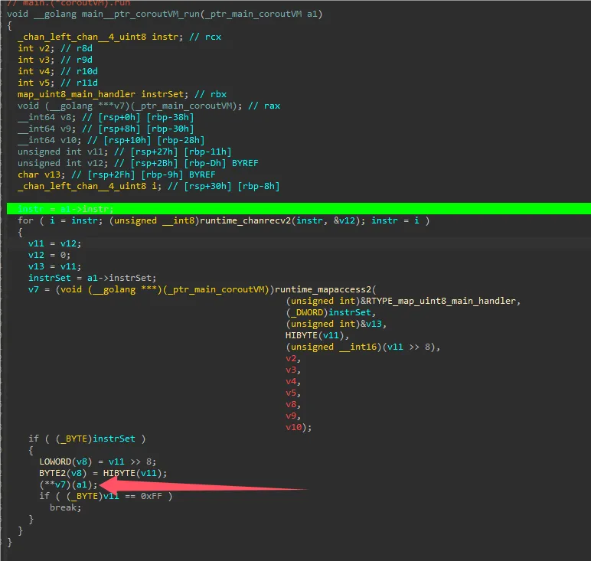Screen dimensions: 591x561
Task: Click 'v13 = v11;' assignment line
Action: pos(54,266)
